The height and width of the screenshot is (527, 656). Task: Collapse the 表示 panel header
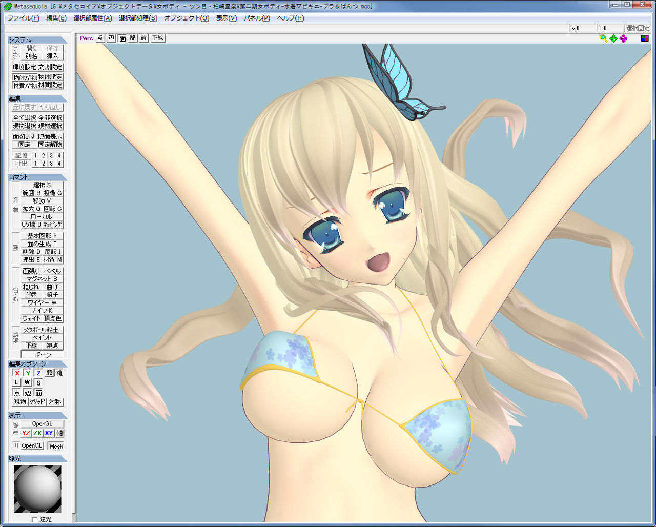(37, 415)
